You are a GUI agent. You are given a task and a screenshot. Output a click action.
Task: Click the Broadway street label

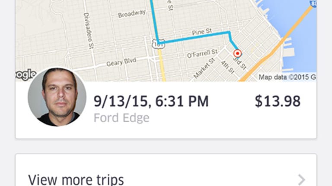point(131,14)
